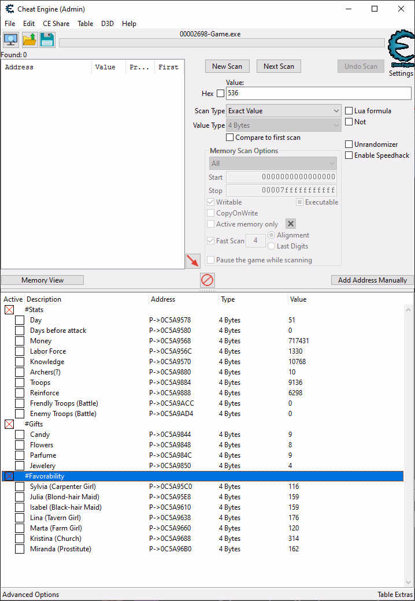Screen dimensions: 415x601
Task: Activate the Candy entry checkbox
Action: click(x=20, y=435)
